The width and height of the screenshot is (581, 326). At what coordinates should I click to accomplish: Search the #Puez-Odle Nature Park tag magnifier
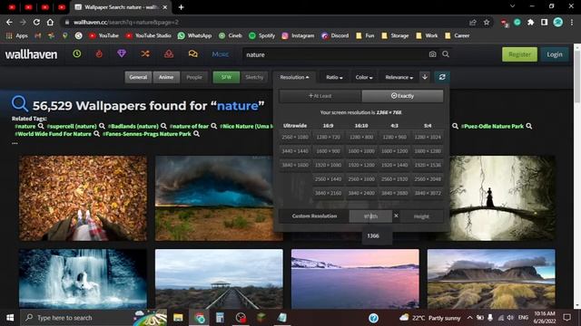(528, 126)
